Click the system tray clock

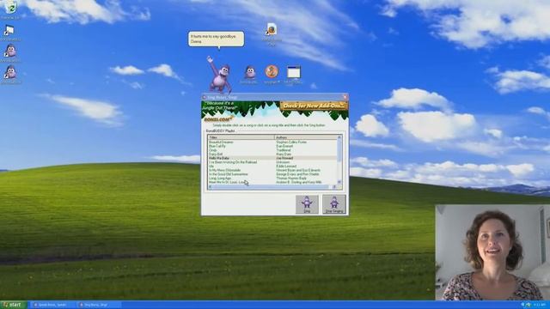[x=541, y=306]
